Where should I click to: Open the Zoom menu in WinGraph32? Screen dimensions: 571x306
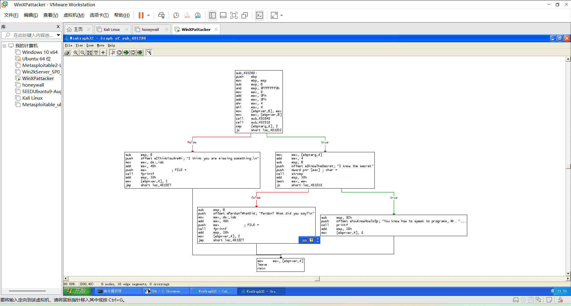pos(90,45)
